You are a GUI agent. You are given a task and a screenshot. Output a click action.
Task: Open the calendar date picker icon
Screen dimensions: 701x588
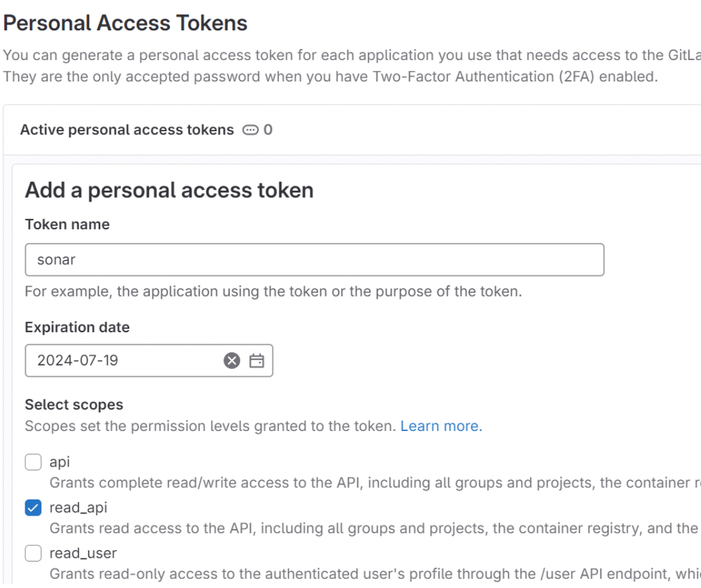[257, 361]
